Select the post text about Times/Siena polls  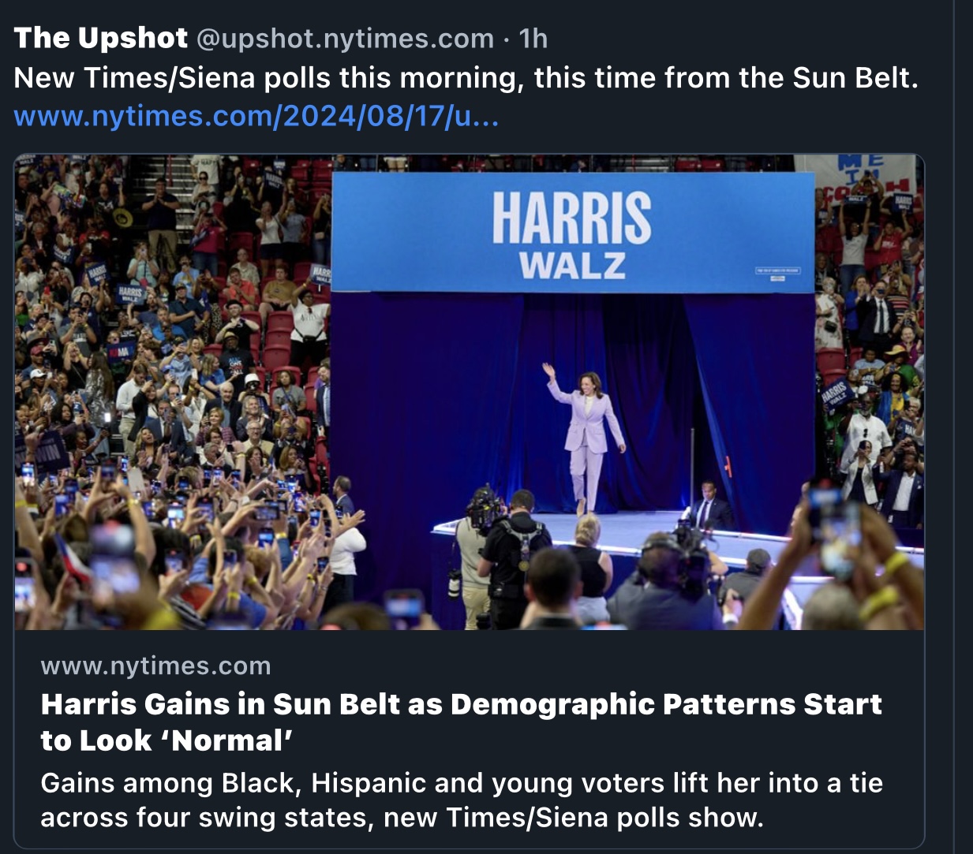click(466, 78)
